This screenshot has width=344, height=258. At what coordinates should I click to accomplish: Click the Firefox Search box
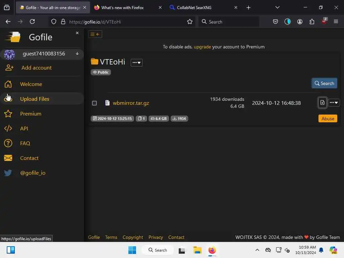coord(229,22)
